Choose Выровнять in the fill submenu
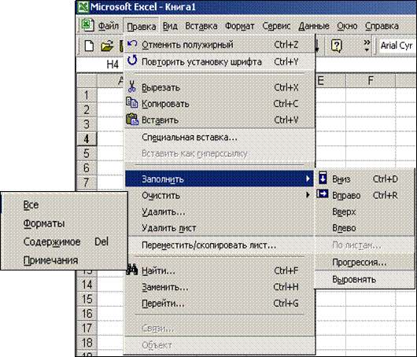Image resolution: width=417 pixels, height=357 pixels. [364, 279]
